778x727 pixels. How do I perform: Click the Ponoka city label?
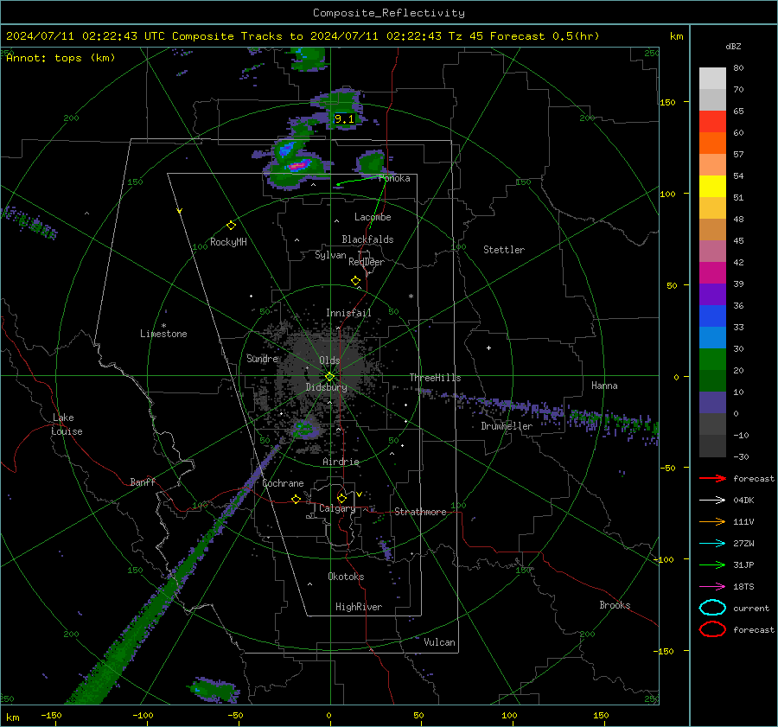(395, 178)
